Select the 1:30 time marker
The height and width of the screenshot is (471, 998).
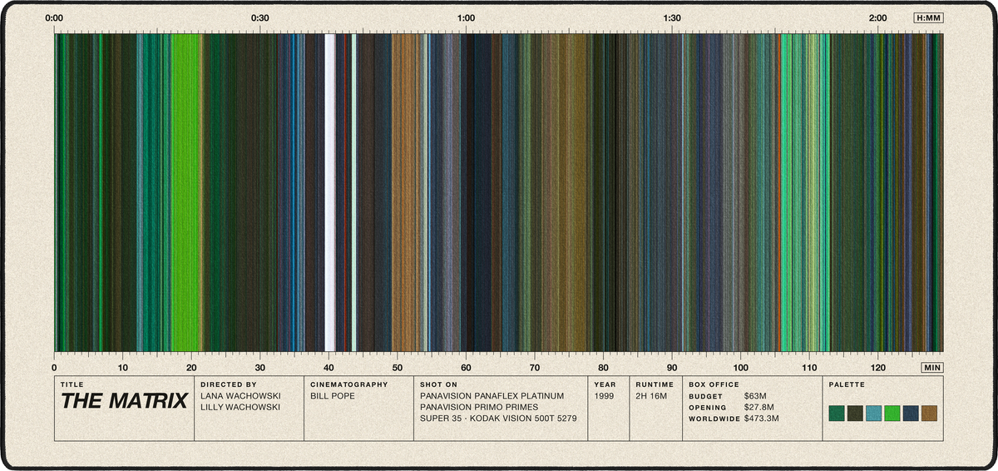pos(672,17)
